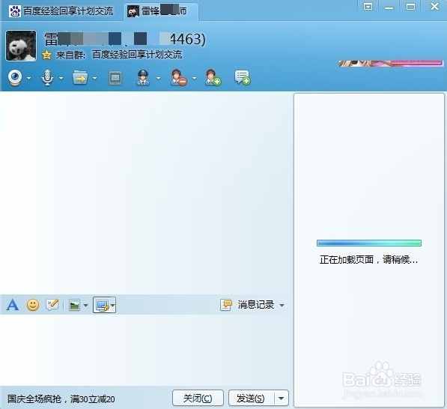Image resolution: width=447 pixels, height=409 pixels.
Task: Expand voice call options arrow
Action: (x=61, y=78)
